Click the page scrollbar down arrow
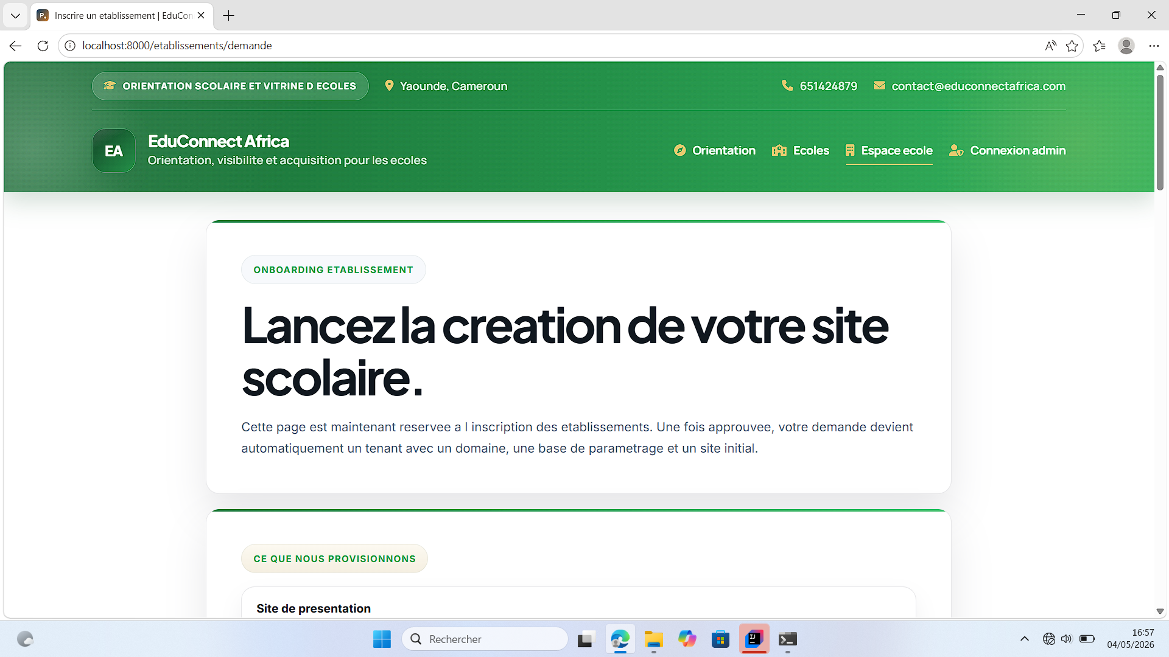Screen dimensions: 1169x657 (1160, 611)
